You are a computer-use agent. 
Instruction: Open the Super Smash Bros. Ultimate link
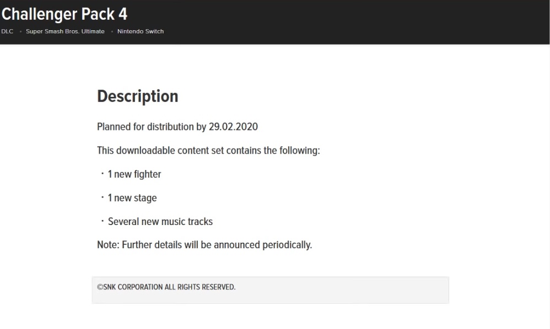point(65,31)
